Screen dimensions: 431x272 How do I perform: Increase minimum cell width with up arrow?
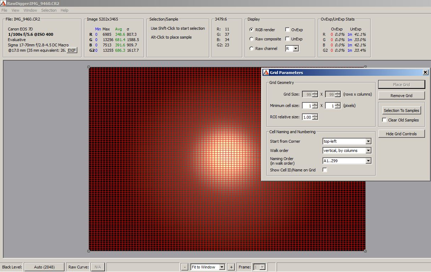point(315,104)
